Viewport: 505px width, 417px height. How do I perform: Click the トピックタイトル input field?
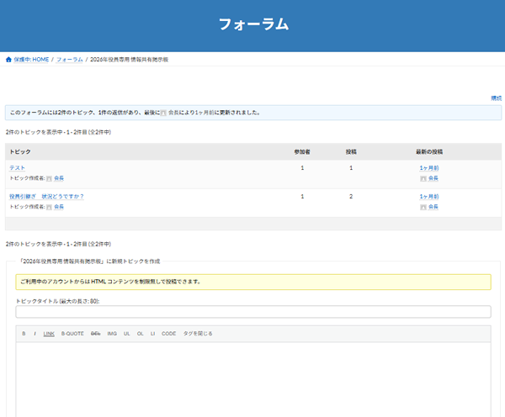(x=252, y=312)
